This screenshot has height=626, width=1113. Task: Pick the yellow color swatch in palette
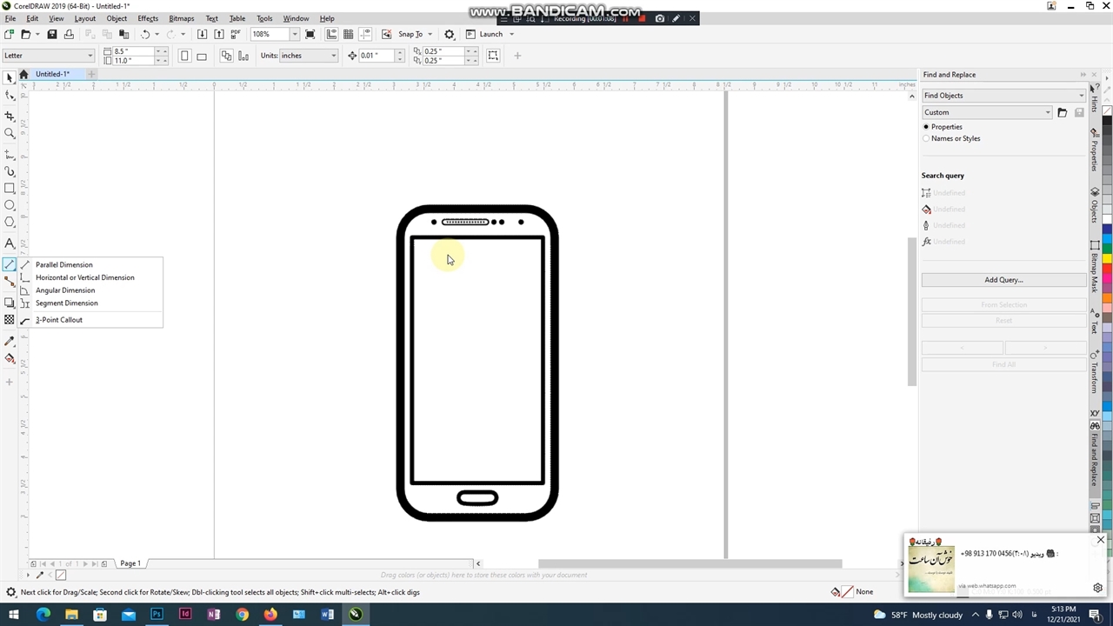click(x=1107, y=258)
